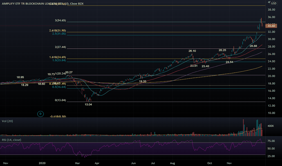
Task: Click the 26.10 high price annotation
Action: pos(192,51)
